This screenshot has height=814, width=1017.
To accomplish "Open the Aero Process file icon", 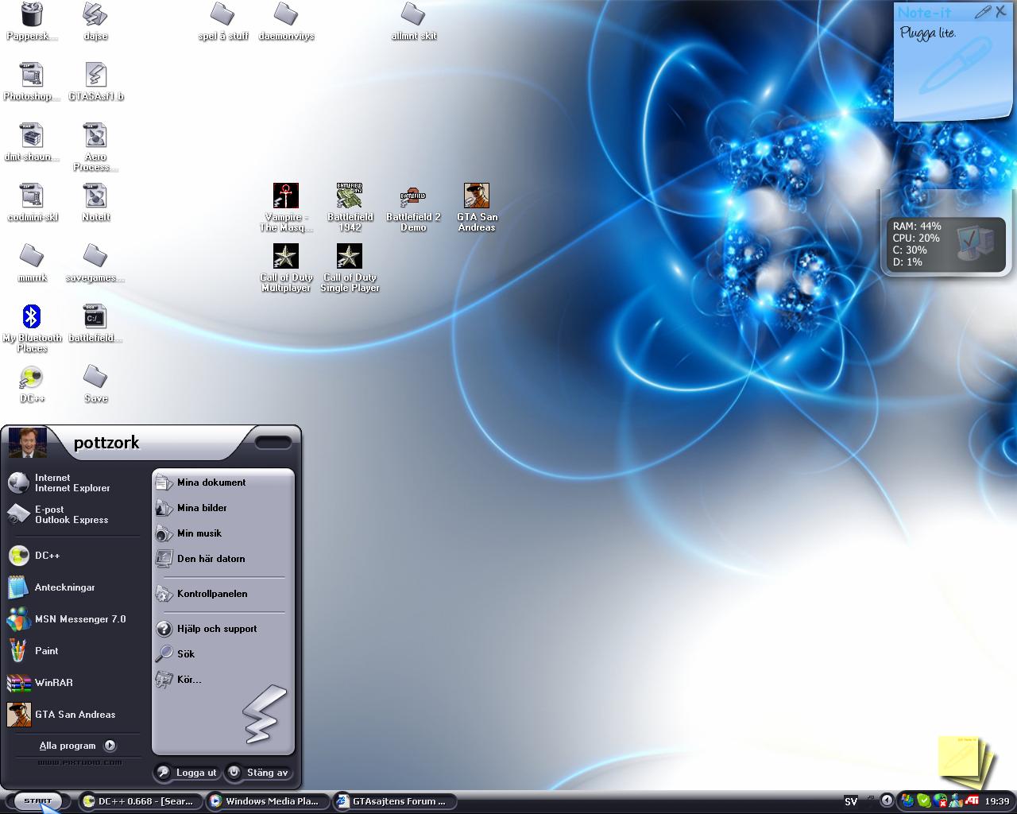I will (95, 146).
